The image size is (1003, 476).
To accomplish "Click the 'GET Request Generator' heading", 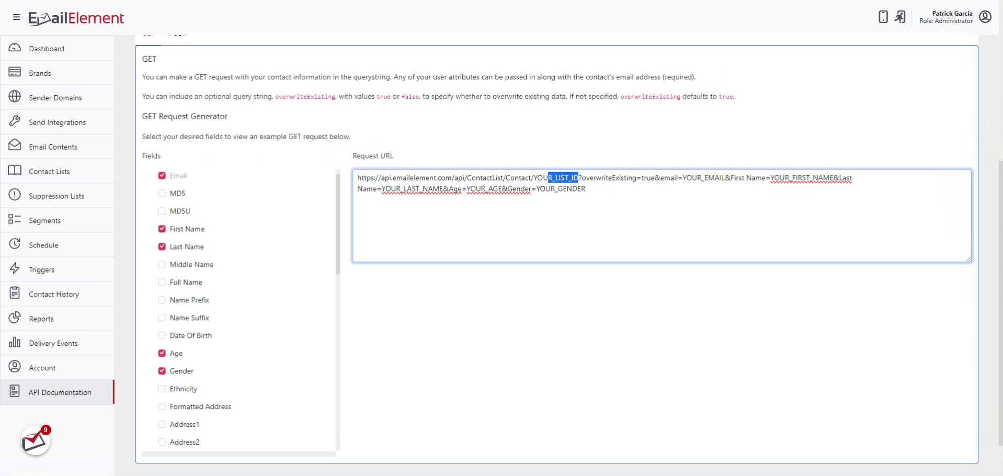I will pyautogui.click(x=185, y=116).
